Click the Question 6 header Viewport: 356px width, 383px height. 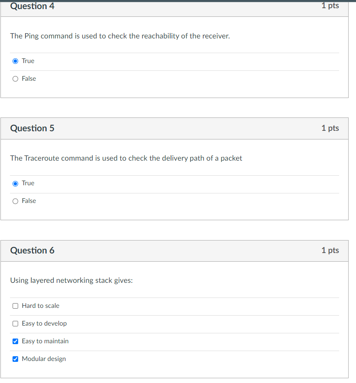click(32, 250)
